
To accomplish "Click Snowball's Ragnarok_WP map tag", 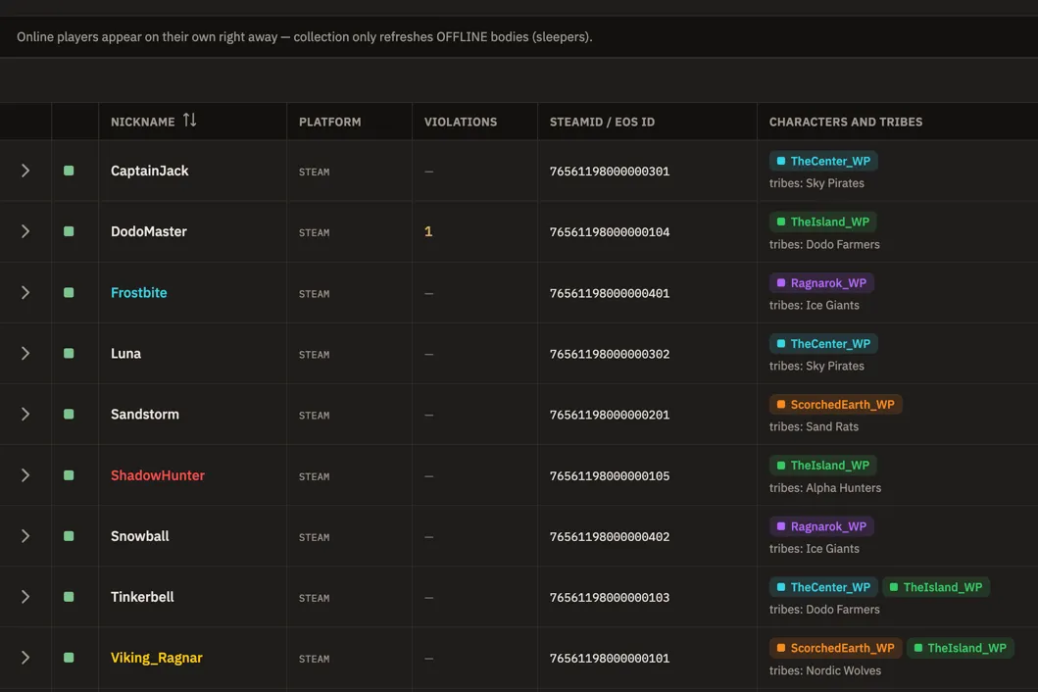I will 821,526.
